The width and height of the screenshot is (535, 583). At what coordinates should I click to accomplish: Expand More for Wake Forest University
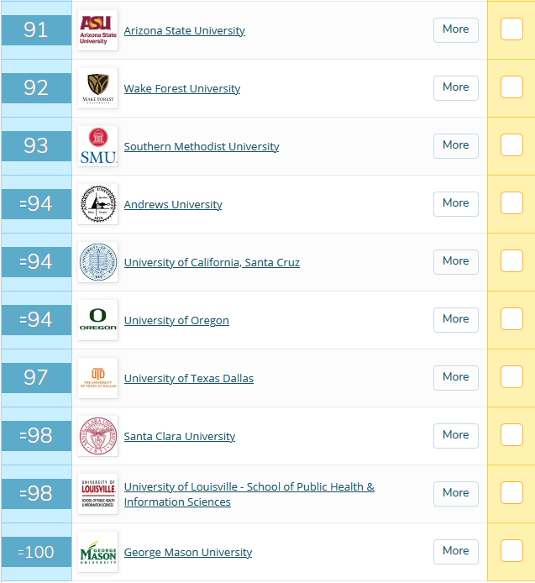(x=456, y=87)
